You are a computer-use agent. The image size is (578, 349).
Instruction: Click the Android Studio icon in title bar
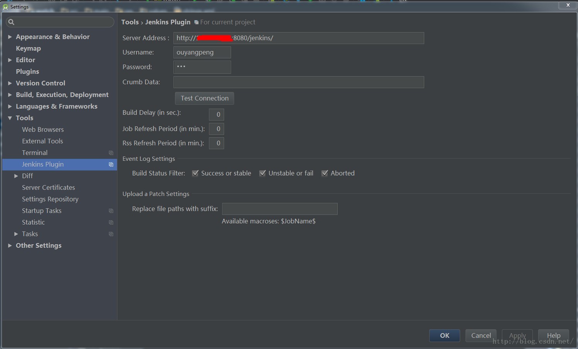pyautogui.click(x=5, y=7)
